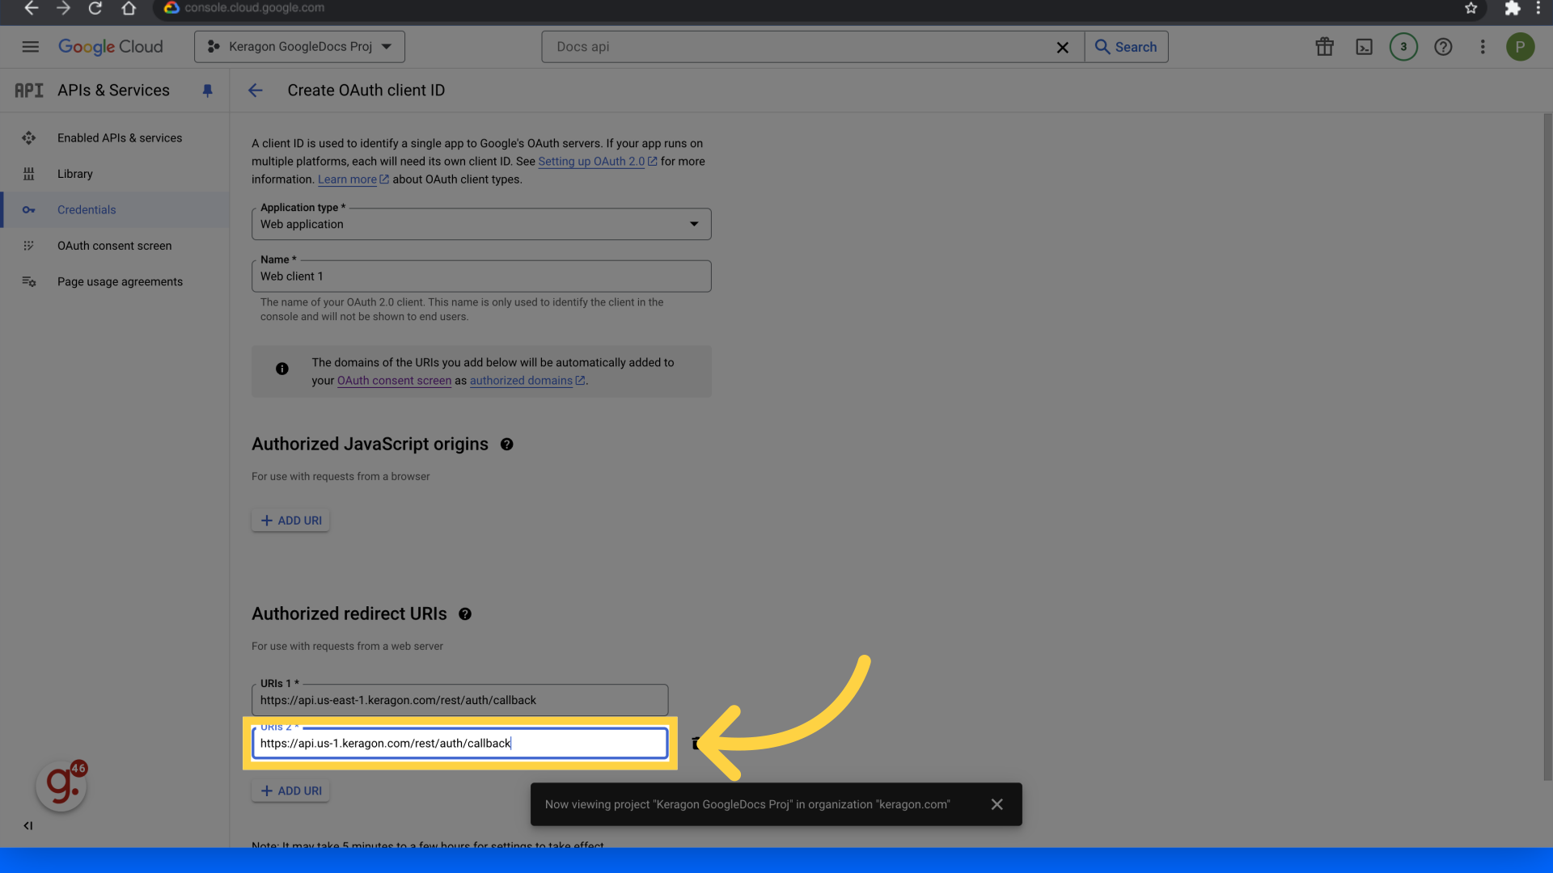Viewport: 1553px width, 873px height.
Task: Edit the URIs 1 redirect field
Action: [459, 700]
